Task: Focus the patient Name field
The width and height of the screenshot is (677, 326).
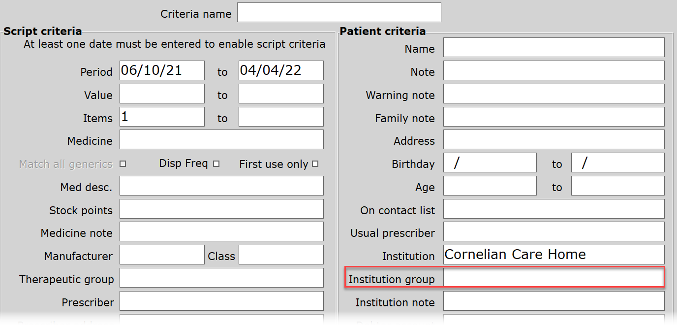Action: point(554,47)
